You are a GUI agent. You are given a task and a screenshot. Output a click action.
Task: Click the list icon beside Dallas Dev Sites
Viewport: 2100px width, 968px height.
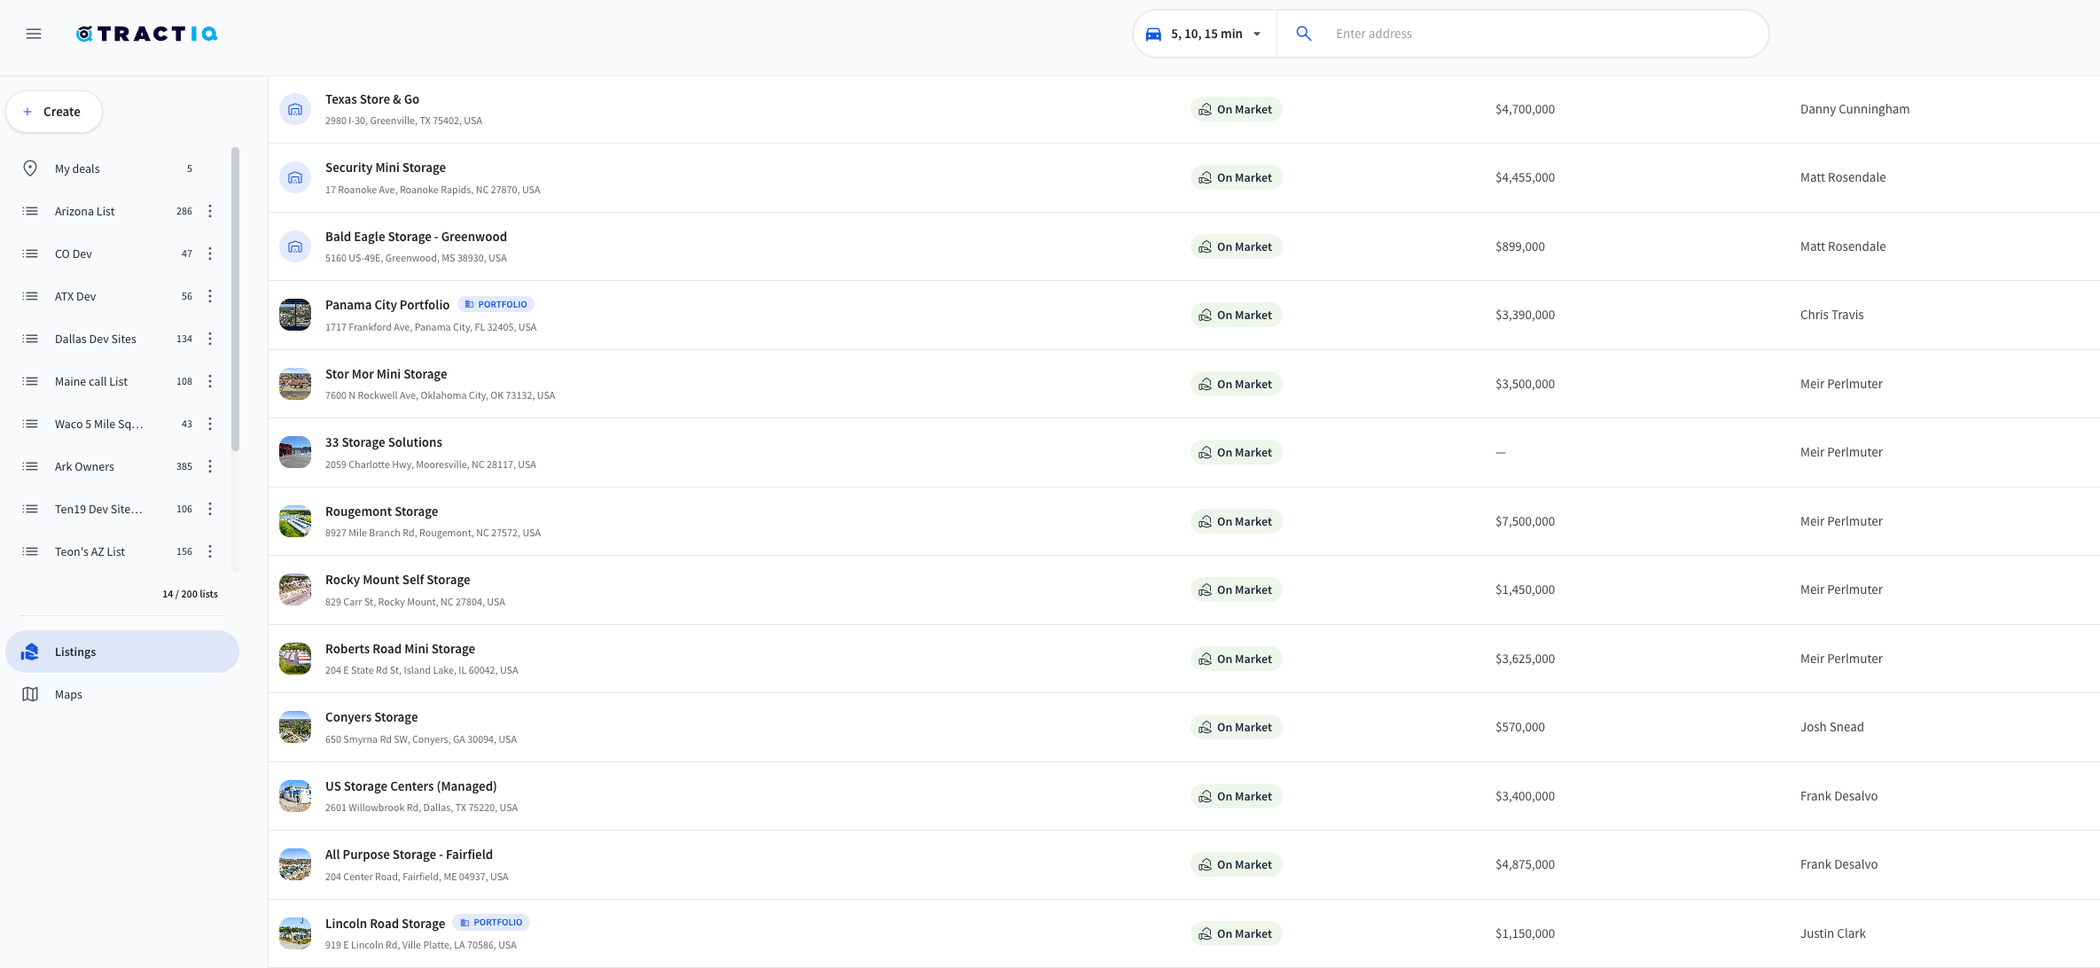(x=30, y=339)
